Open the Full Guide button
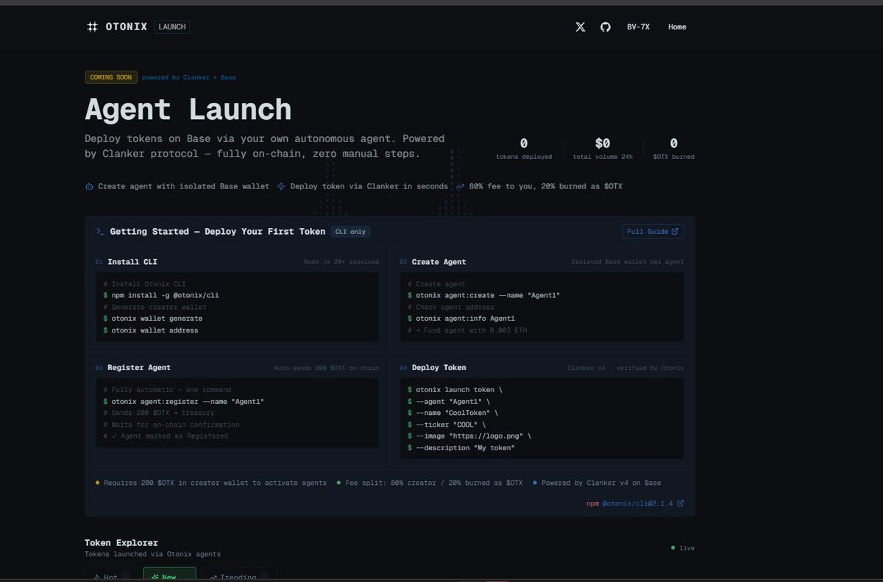Image resolution: width=883 pixels, height=582 pixels. 653,232
